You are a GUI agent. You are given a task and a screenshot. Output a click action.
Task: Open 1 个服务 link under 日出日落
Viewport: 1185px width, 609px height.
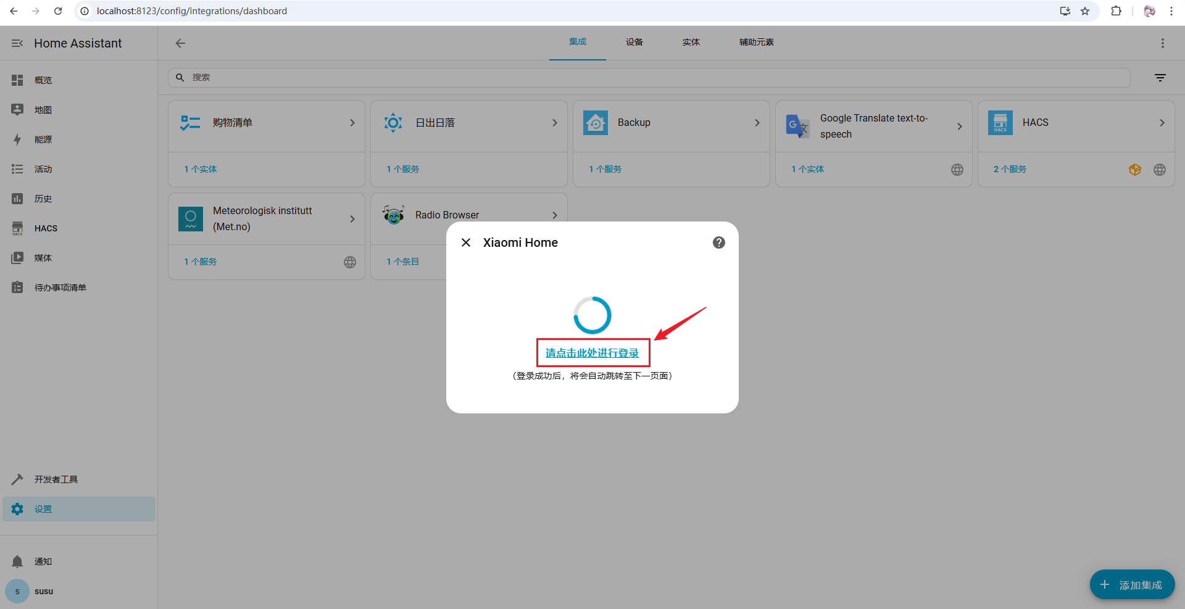pyautogui.click(x=403, y=169)
